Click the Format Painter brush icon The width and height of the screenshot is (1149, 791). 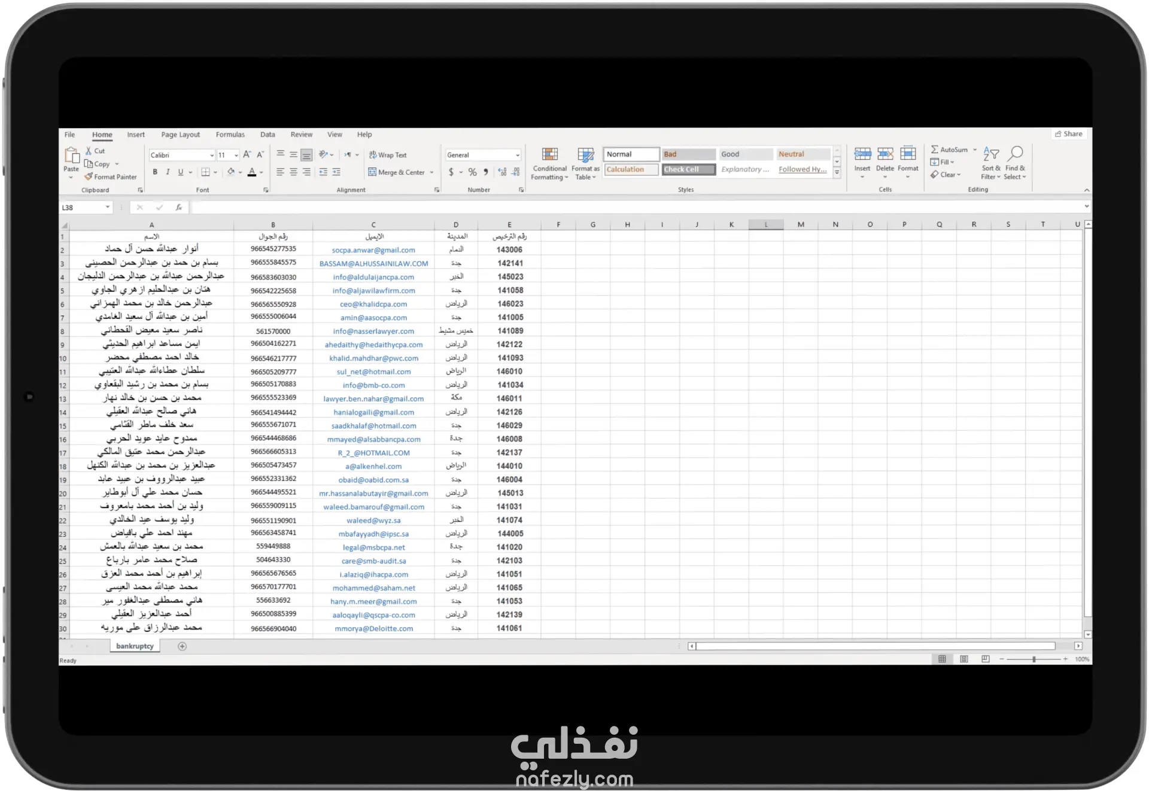89,177
